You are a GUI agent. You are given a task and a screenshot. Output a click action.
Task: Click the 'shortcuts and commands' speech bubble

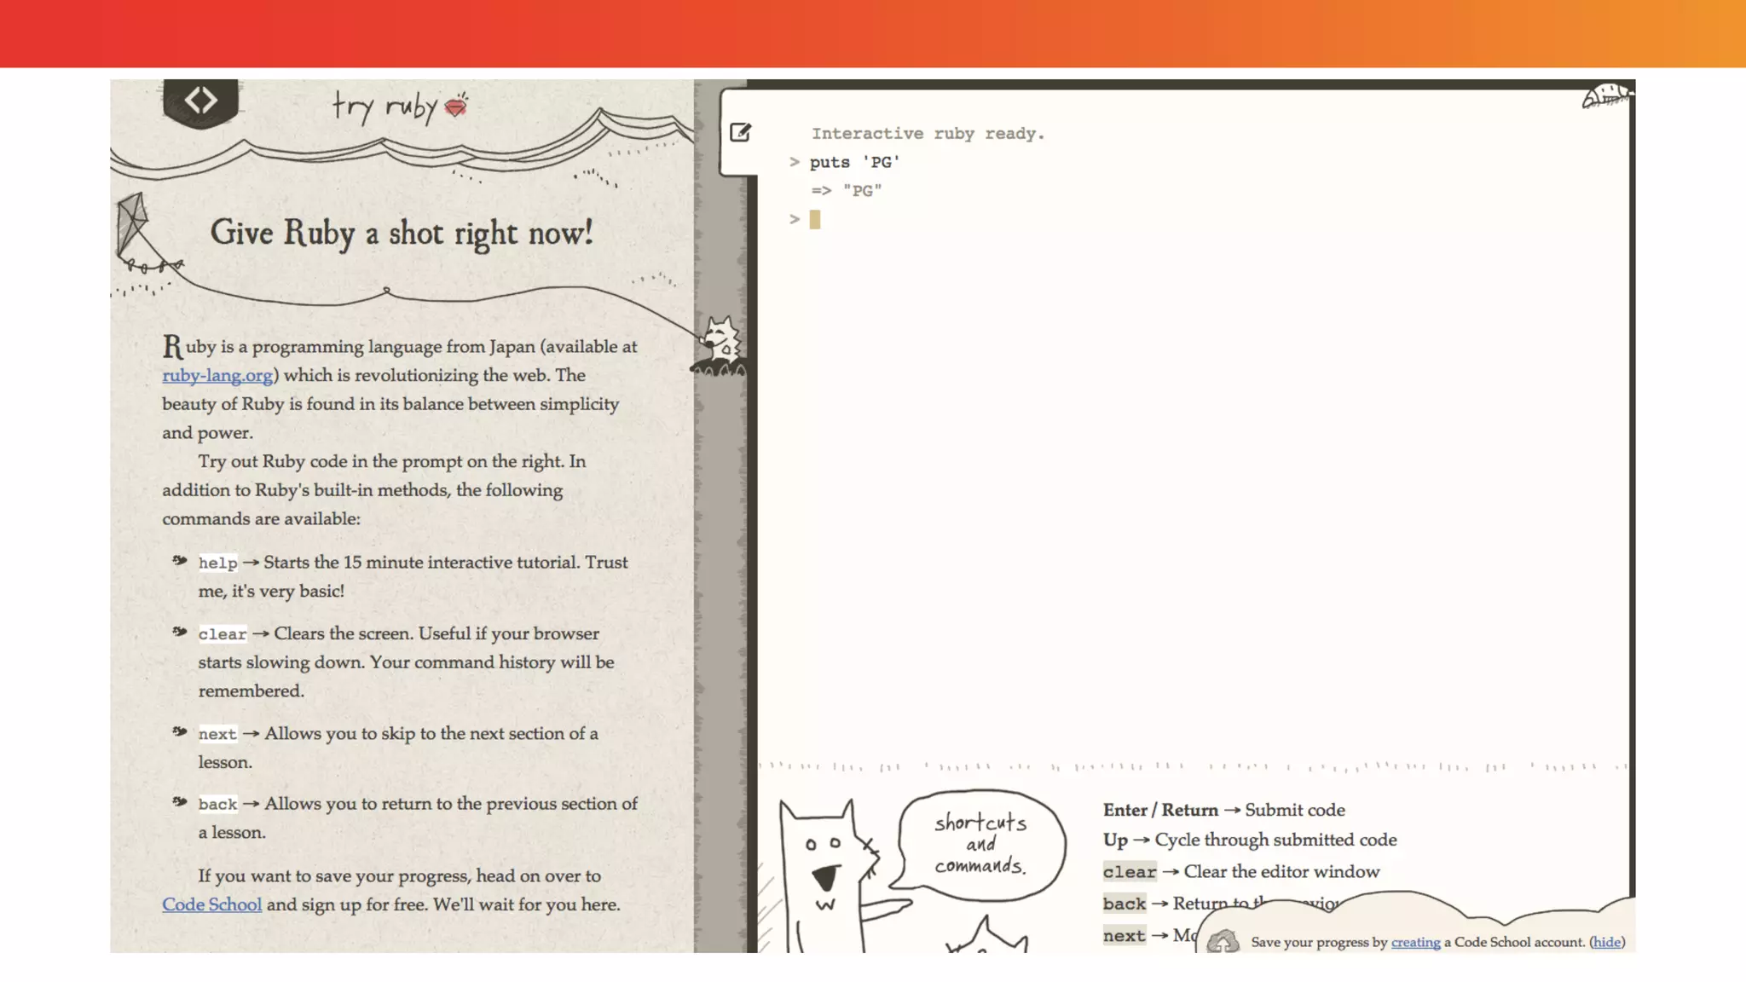click(x=980, y=844)
